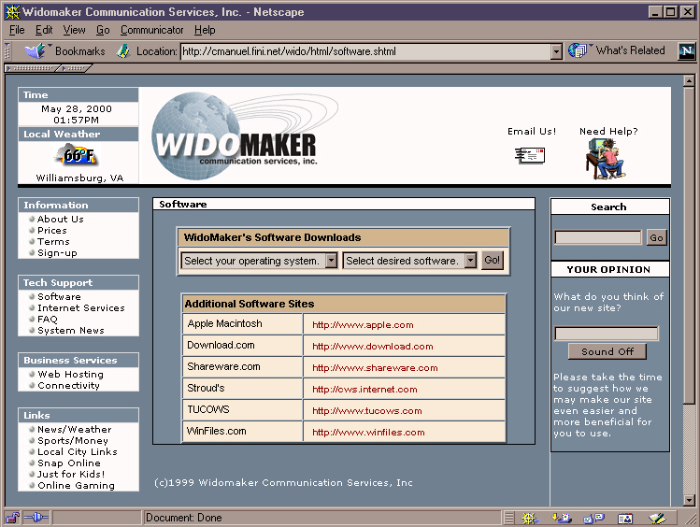Open the Go menu
The image size is (700, 527).
click(x=103, y=30)
